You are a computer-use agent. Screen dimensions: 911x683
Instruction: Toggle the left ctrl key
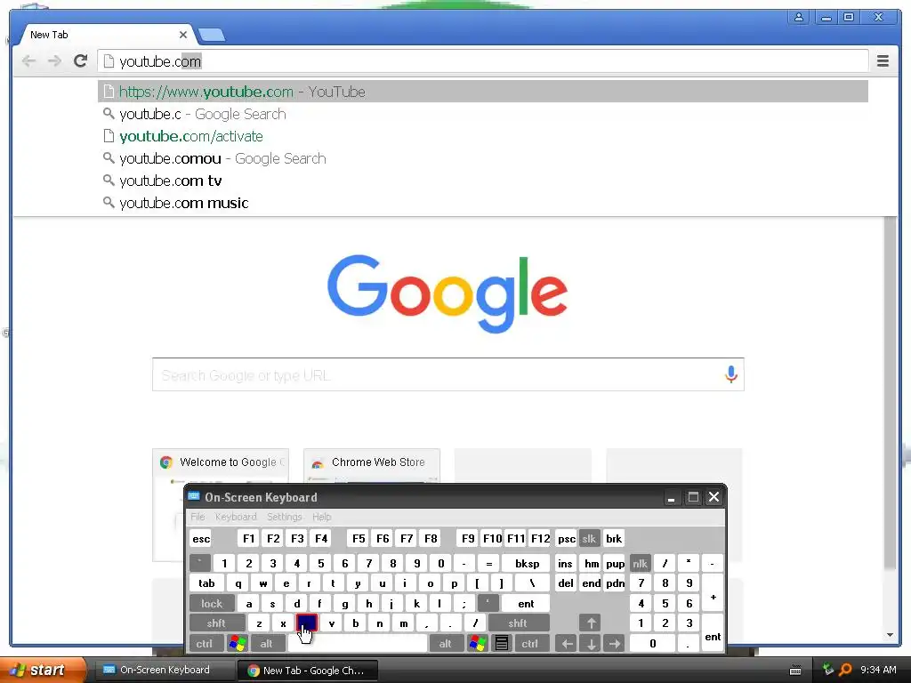[206, 644]
